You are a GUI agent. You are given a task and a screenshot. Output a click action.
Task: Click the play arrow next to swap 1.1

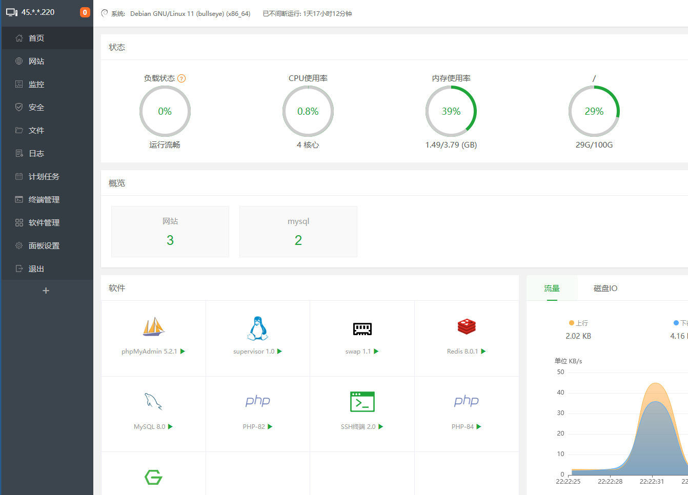[x=376, y=352]
